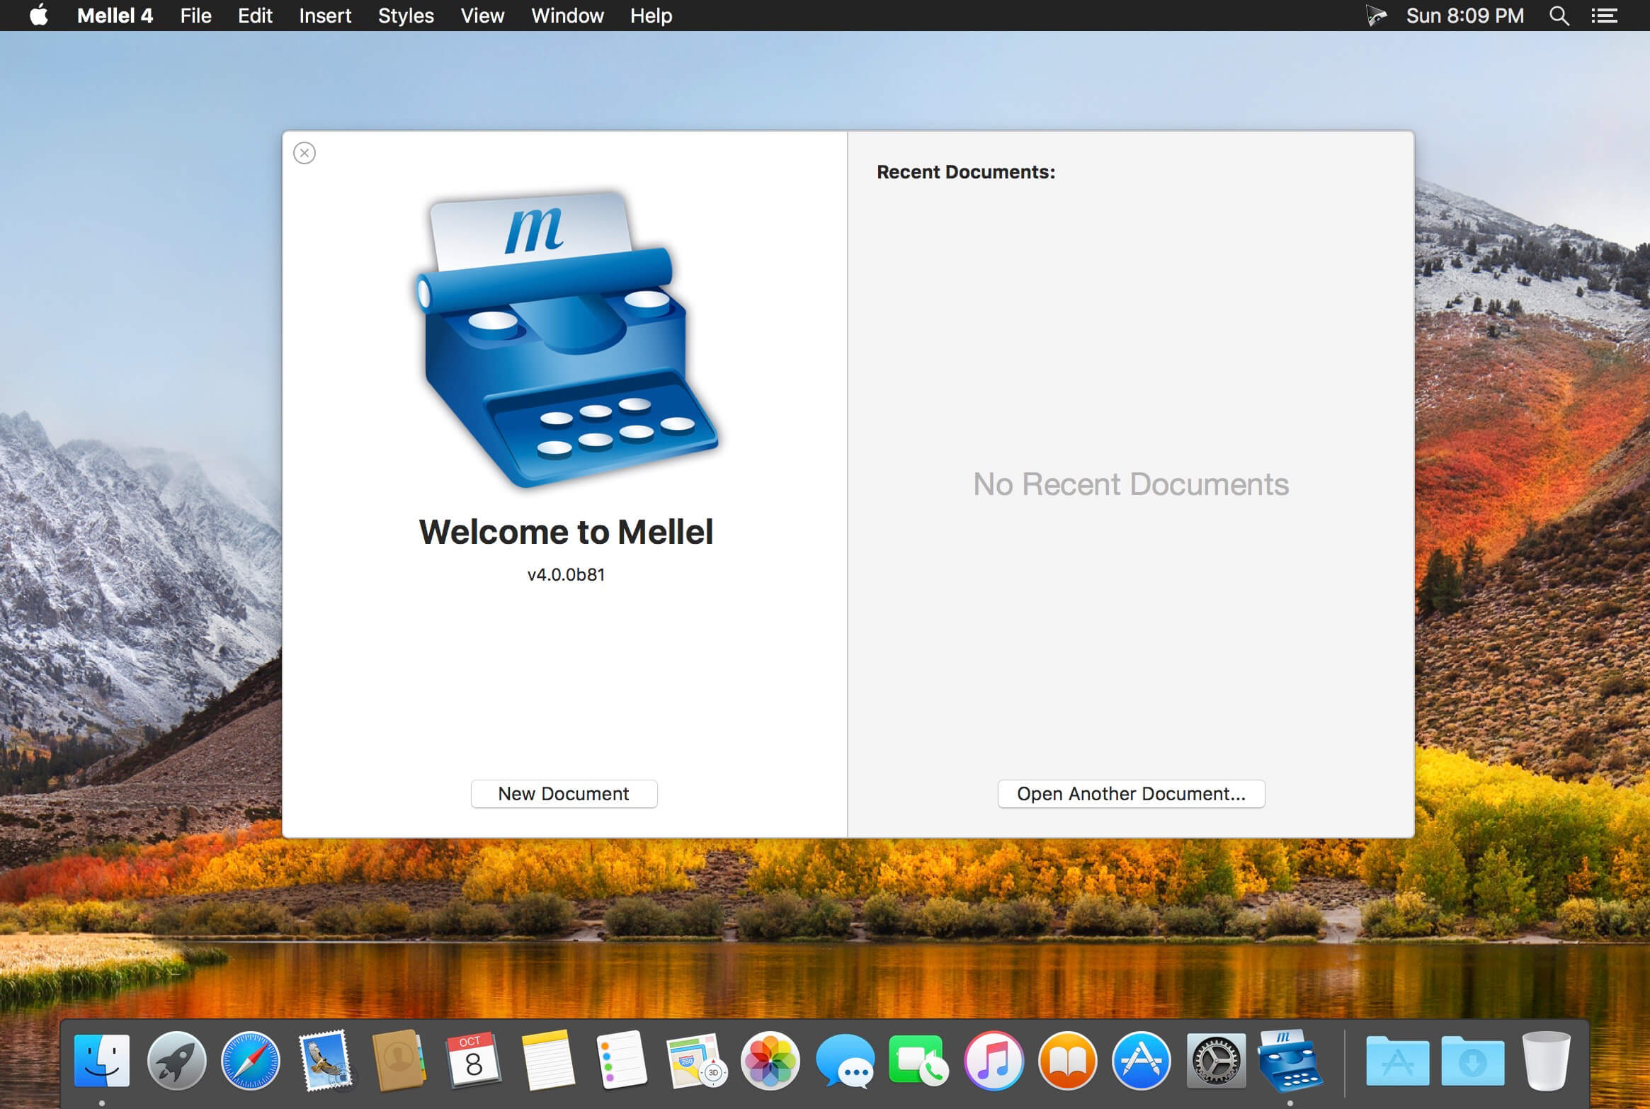Click the Mellel typewriter icon in dock

pos(1289,1060)
